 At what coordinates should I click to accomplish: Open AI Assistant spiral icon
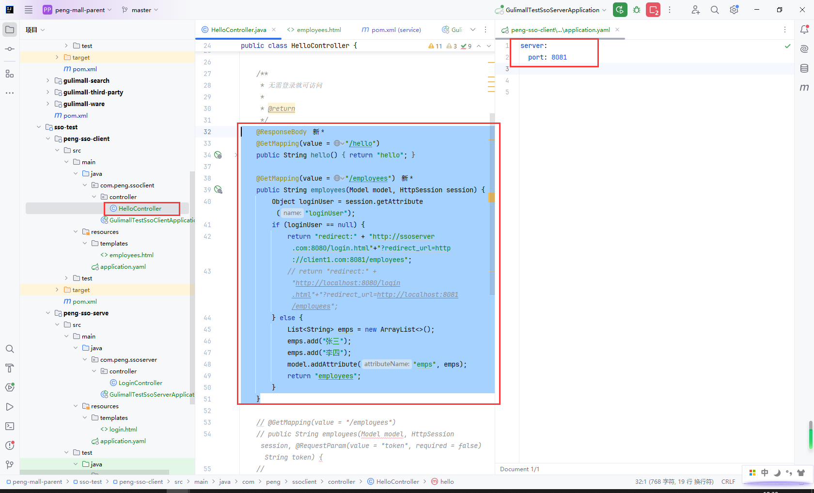tap(804, 49)
